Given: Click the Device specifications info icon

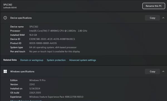Looking at the screenshot, I should tap(5, 18).
